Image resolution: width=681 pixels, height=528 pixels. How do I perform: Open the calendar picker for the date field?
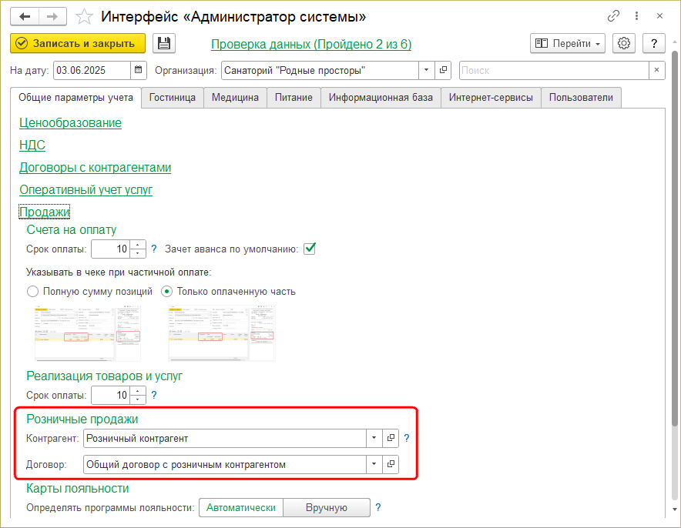click(138, 70)
